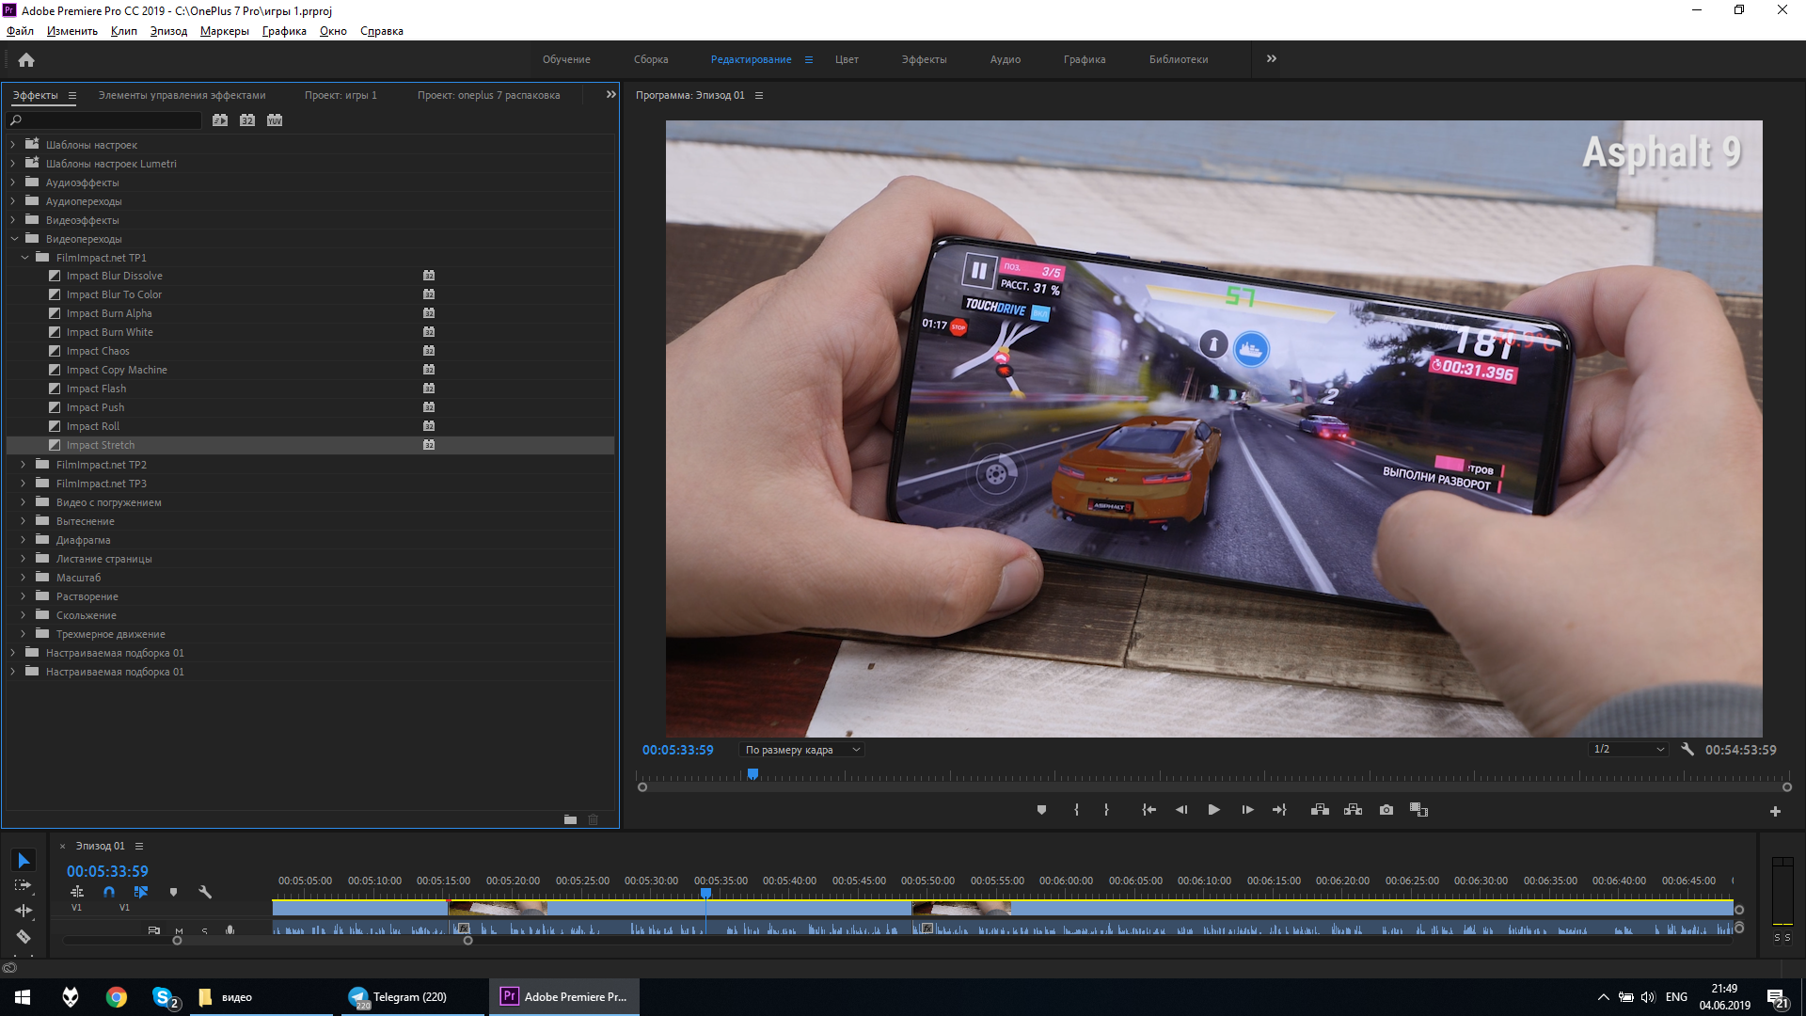Open Program monitor settings wrench
The height and width of the screenshot is (1016, 1806).
pyautogui.click(x=1687, y=750)
